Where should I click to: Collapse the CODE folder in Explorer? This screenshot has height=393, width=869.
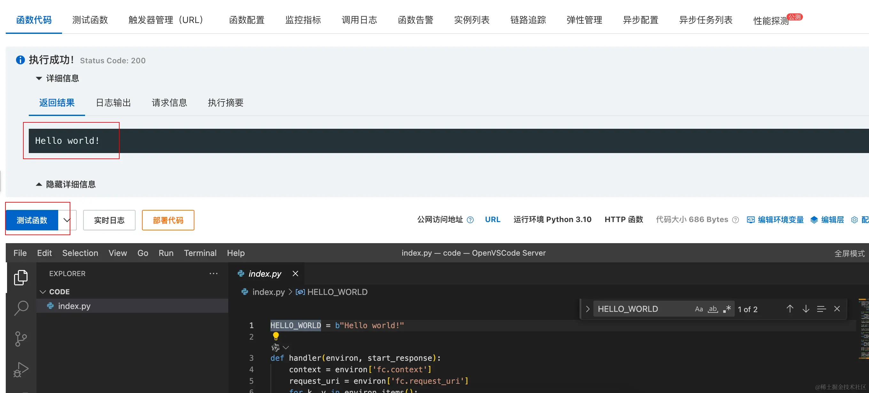pyautogui.click(x=43, y=292)
